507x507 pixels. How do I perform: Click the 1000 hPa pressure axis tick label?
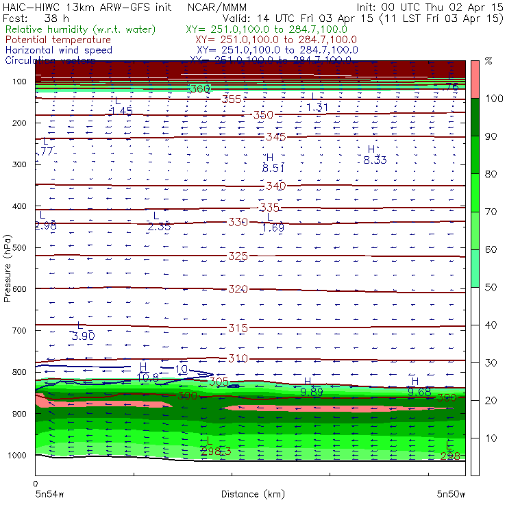[x=17, y=455]
